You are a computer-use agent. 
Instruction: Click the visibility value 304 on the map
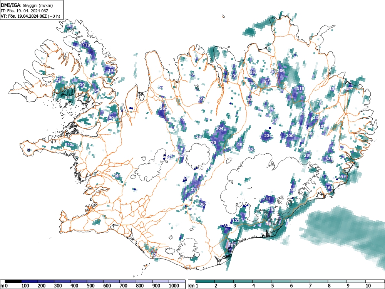219,128
